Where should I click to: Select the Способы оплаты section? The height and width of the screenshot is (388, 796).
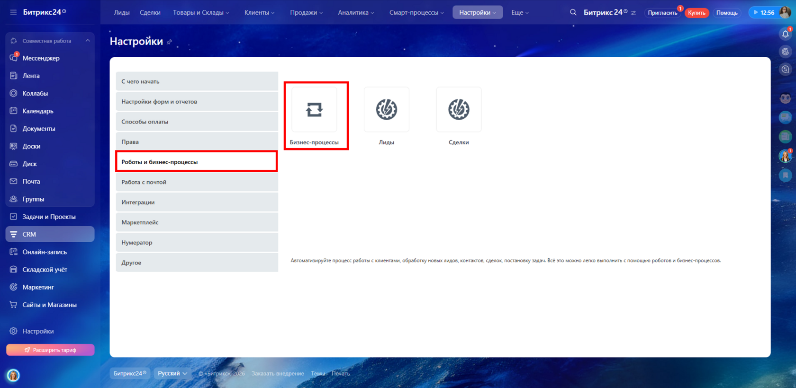pyautogui.click(x=197, y=122)
